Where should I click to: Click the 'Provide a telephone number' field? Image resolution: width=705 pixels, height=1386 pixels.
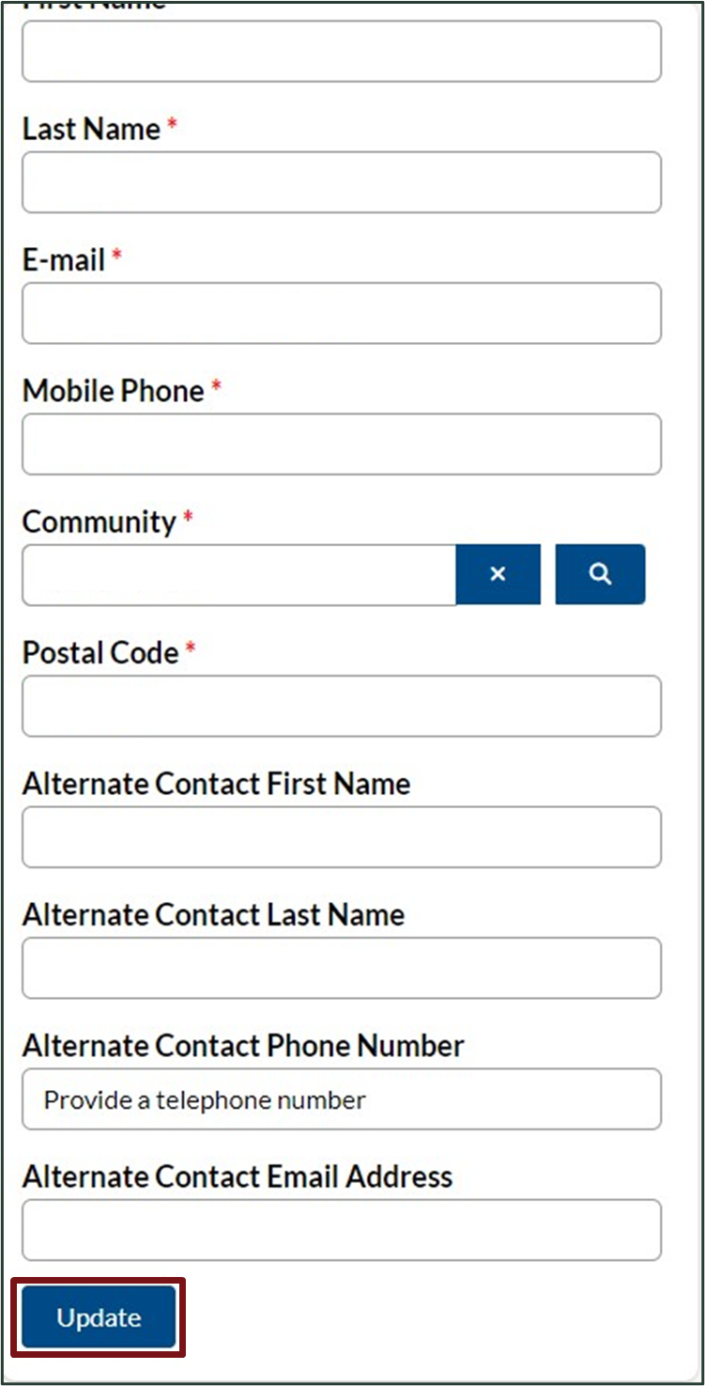click(x=342, y=1098)
